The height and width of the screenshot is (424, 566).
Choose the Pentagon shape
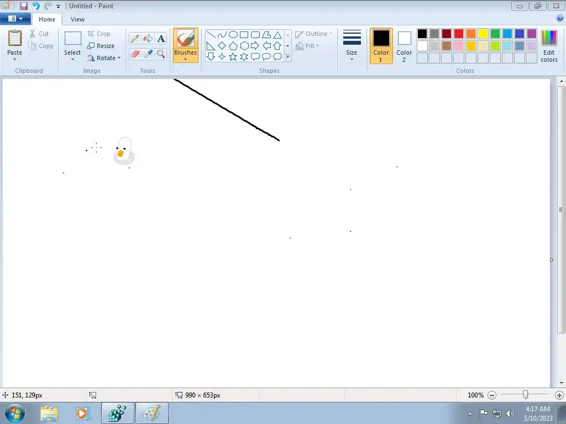click(233, 46)
